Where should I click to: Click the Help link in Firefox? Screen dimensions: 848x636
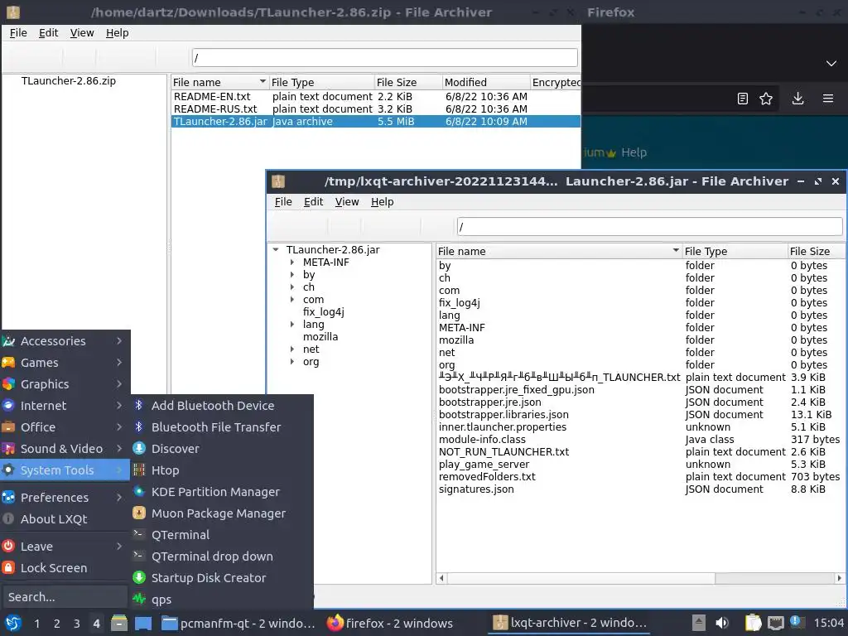click(634, 152)
